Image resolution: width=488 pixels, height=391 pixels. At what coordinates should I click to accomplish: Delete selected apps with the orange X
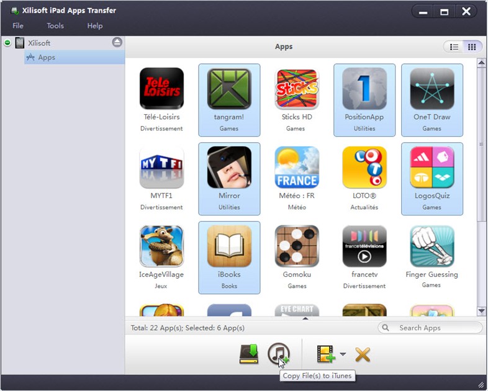coord(363,354)
